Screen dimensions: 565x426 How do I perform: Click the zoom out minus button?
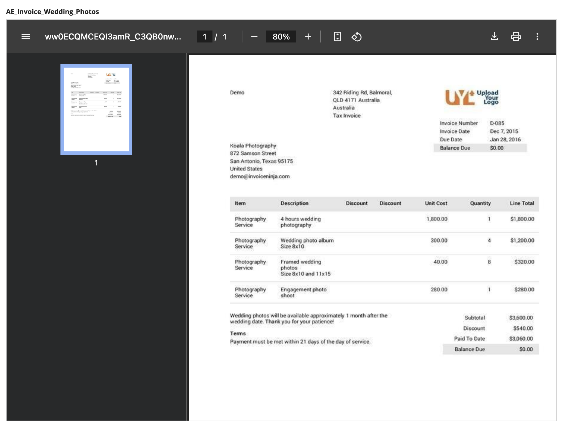(x=254, y=36)
